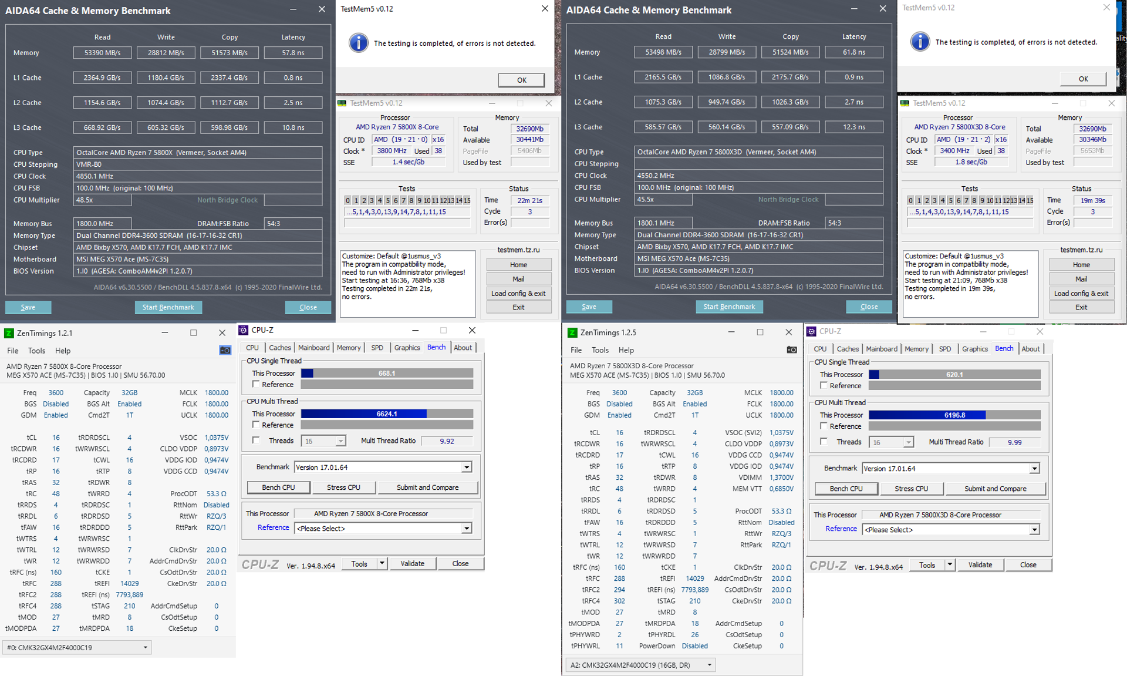Image resolution: width=1127 pixels, height=676 pixels.
Task: Open the Tools arrow dropdown in 5800X3D CPU-Z
Action: [949, 565]
